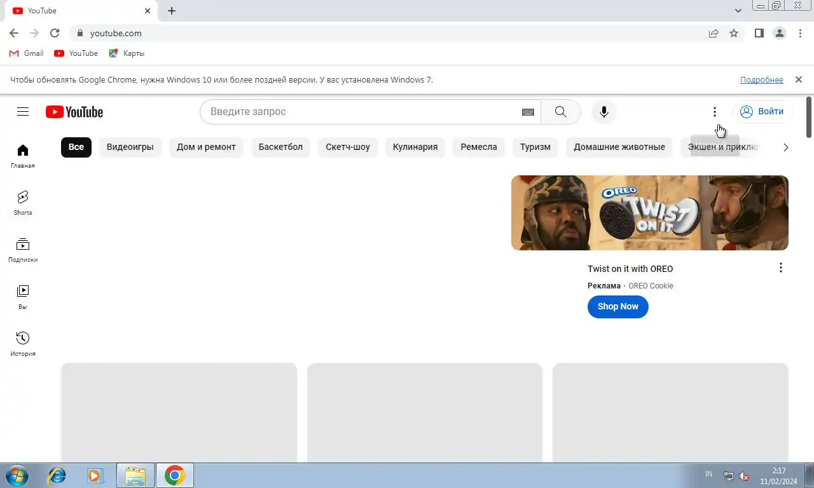814x488 pixels.
Task: Share this page icon in address bar
Action: coord(714,33)
